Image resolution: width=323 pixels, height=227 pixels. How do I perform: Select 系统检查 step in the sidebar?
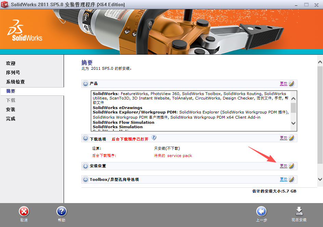15,82
